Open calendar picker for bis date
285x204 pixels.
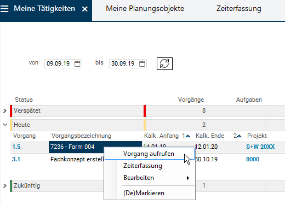pyautogui.click(x=142, y=63)
